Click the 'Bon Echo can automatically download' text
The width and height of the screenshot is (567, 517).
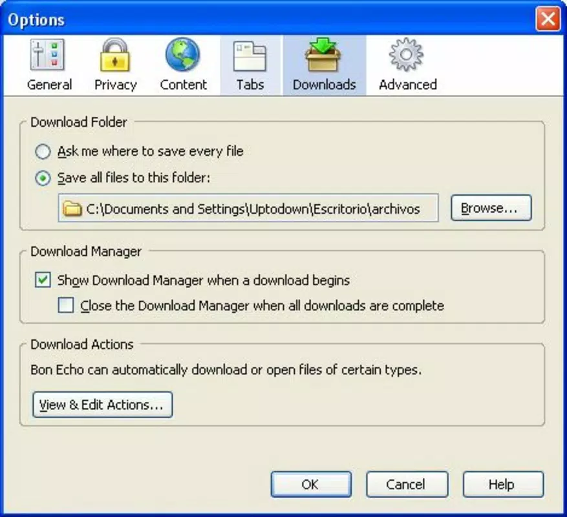[x=226, y=370]
